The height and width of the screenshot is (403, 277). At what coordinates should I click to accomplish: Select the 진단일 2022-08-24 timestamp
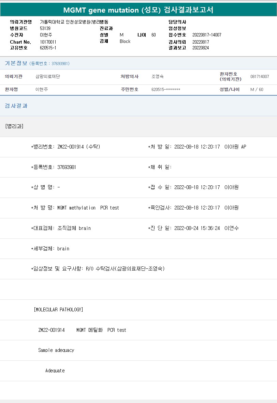[x=197, y=228]
